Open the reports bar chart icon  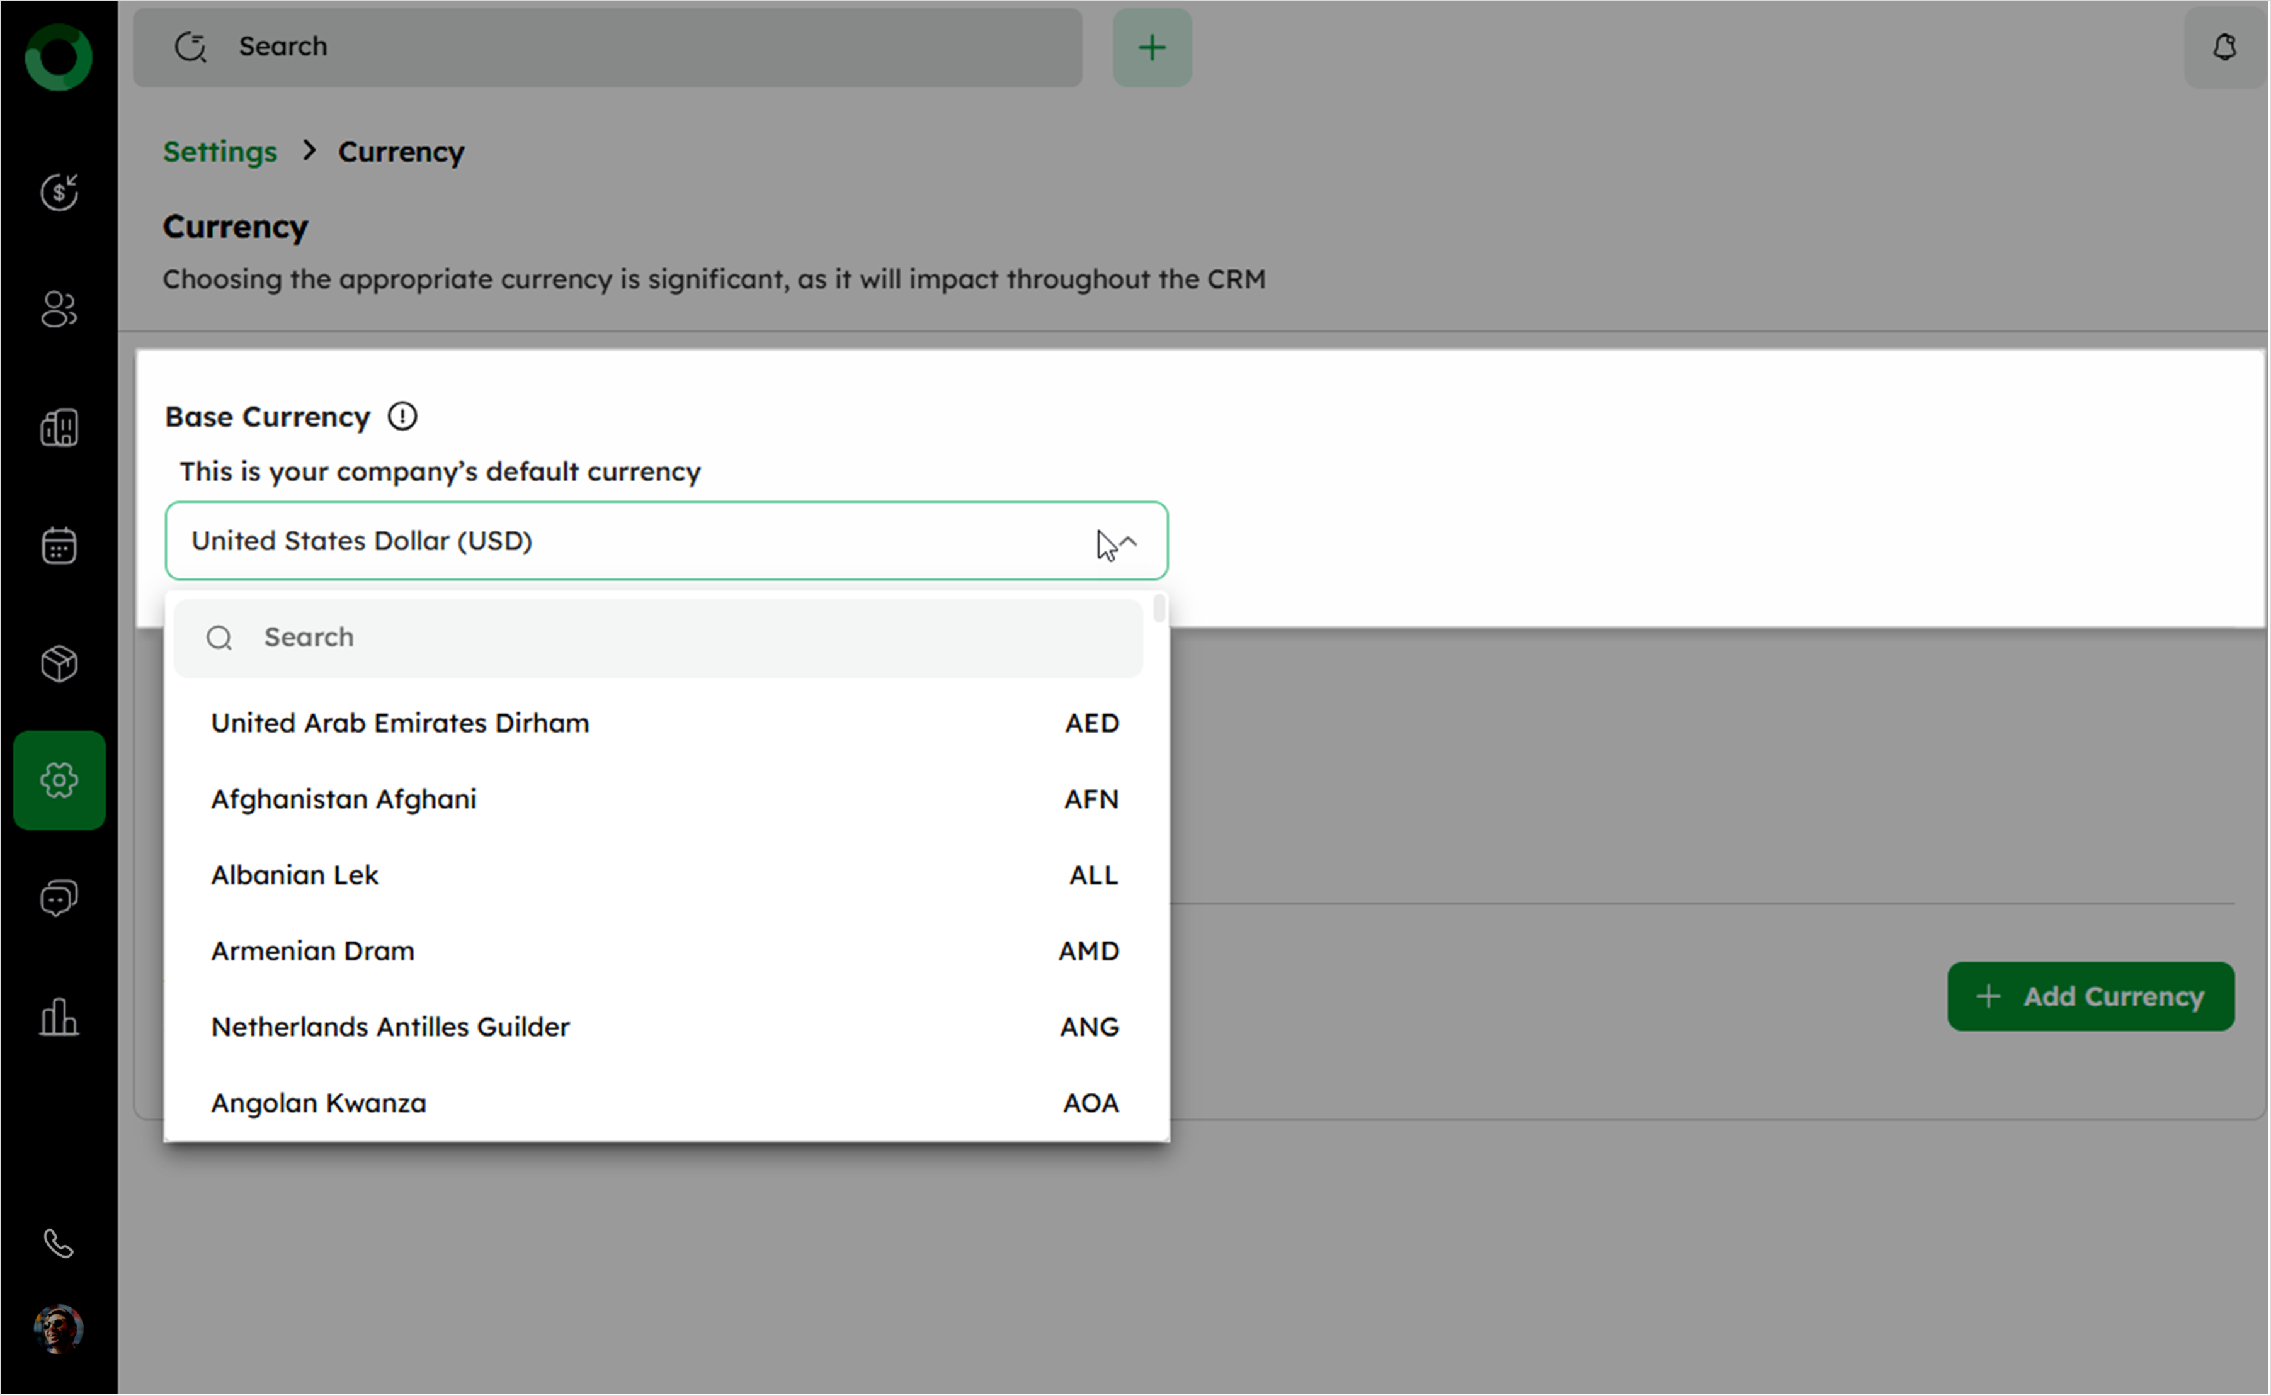click(x=59, y=1016)
